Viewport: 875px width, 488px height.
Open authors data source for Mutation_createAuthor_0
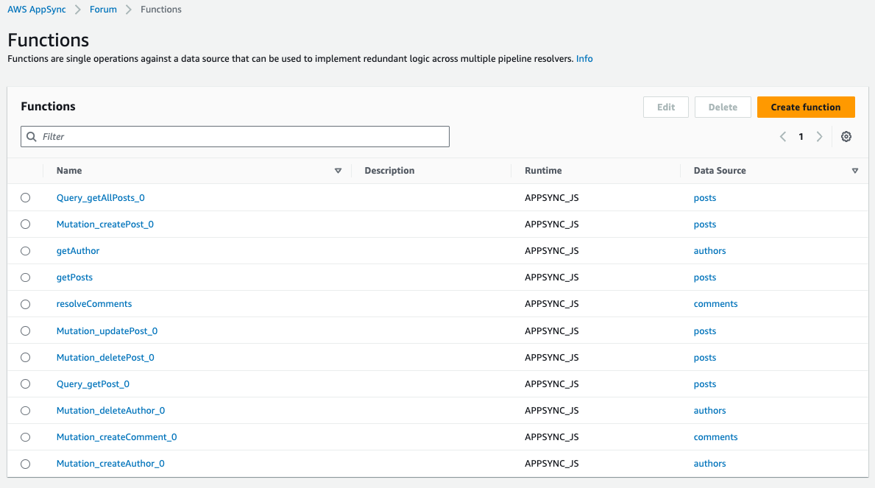click(710, 464)
